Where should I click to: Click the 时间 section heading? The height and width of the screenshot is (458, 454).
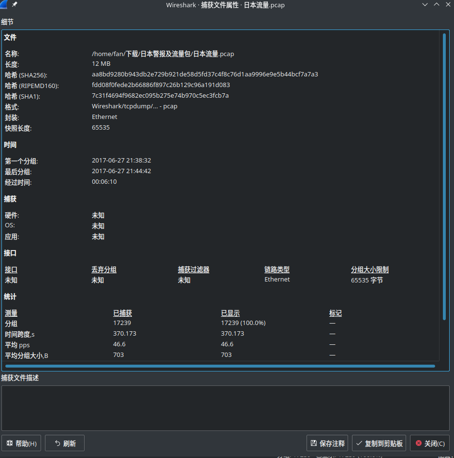point(10,145)
